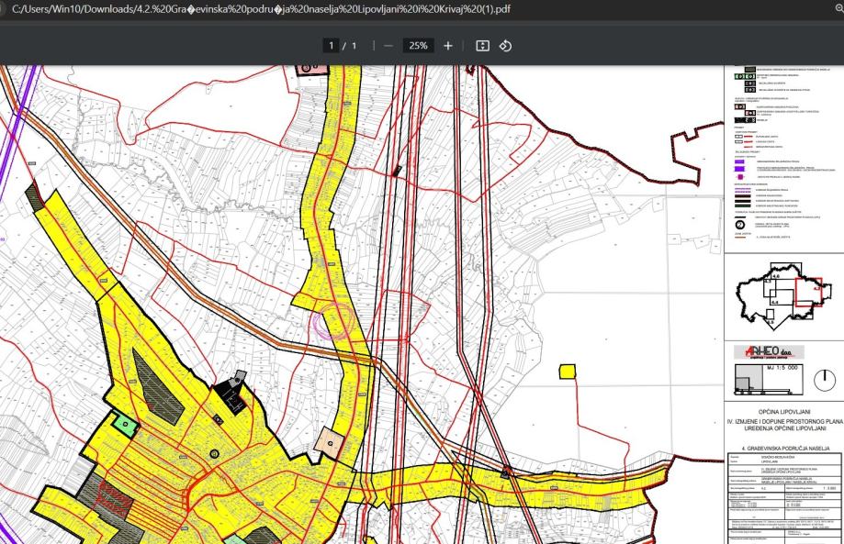Click the 25% zoom level field
844x544 pixels.
[x=418, y=46]
